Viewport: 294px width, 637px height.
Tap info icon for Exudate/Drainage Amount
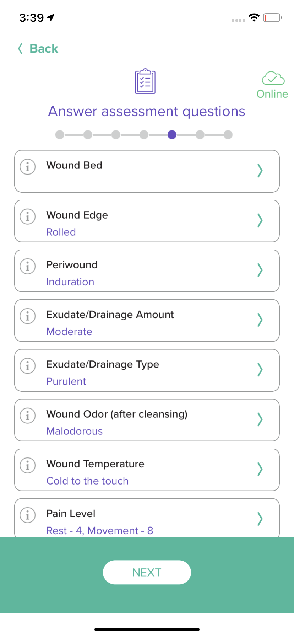pos(27,316)
